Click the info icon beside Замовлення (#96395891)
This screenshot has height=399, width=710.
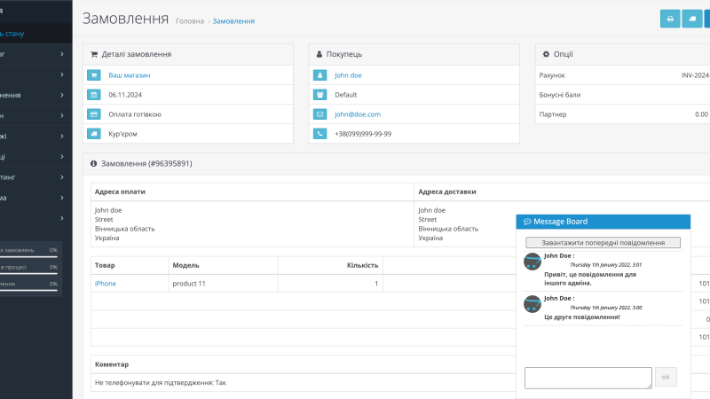[x=94, y=164]
